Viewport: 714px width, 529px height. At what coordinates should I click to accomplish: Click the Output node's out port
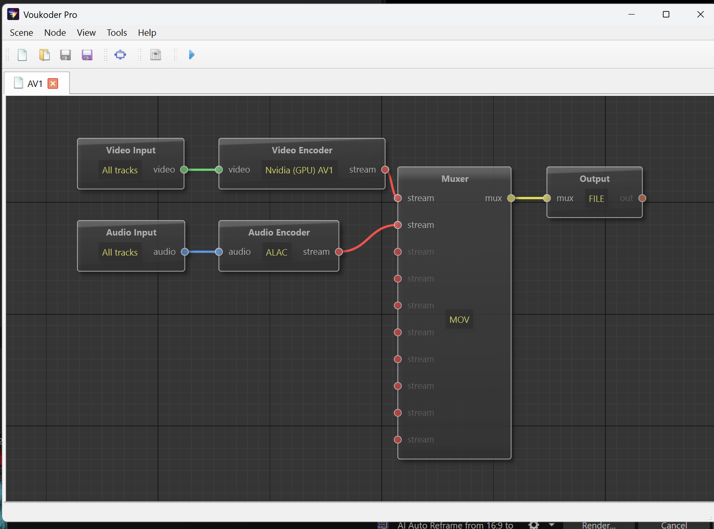(x=642, y=198)
